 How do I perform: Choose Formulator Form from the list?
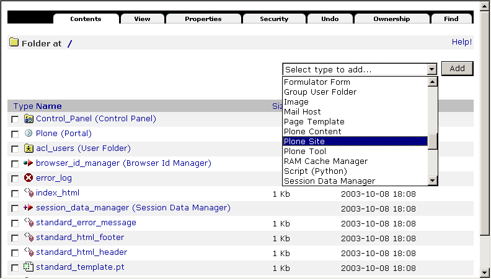point(355,82)
